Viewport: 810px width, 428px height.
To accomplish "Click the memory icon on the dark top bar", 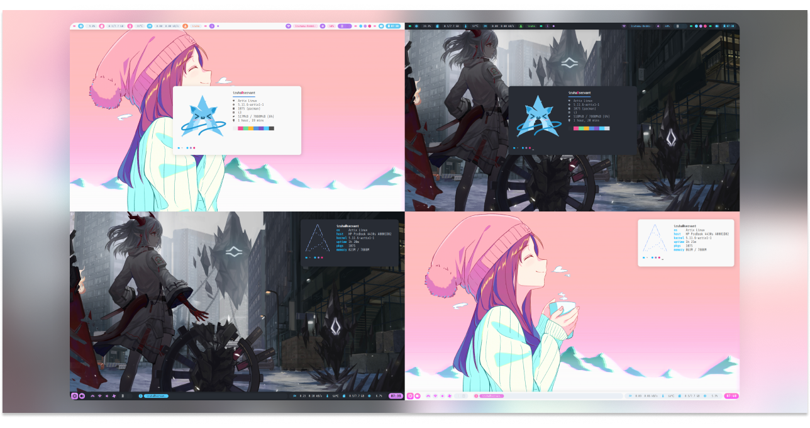I will click(437, 27).
